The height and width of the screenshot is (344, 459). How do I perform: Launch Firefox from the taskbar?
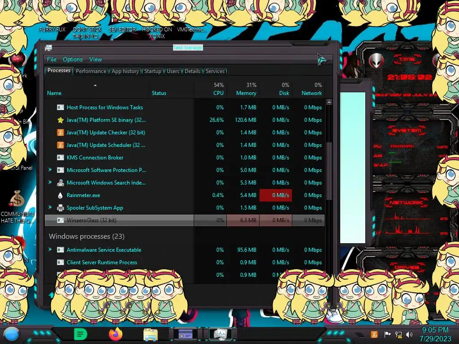coord(115,334)
